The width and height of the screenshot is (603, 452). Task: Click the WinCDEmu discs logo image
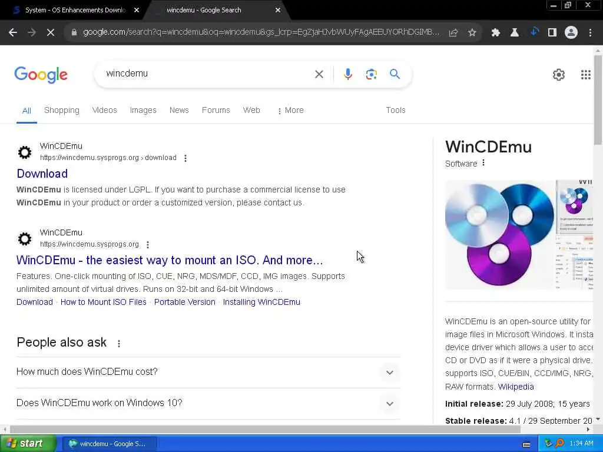click(x=499, y=234)
